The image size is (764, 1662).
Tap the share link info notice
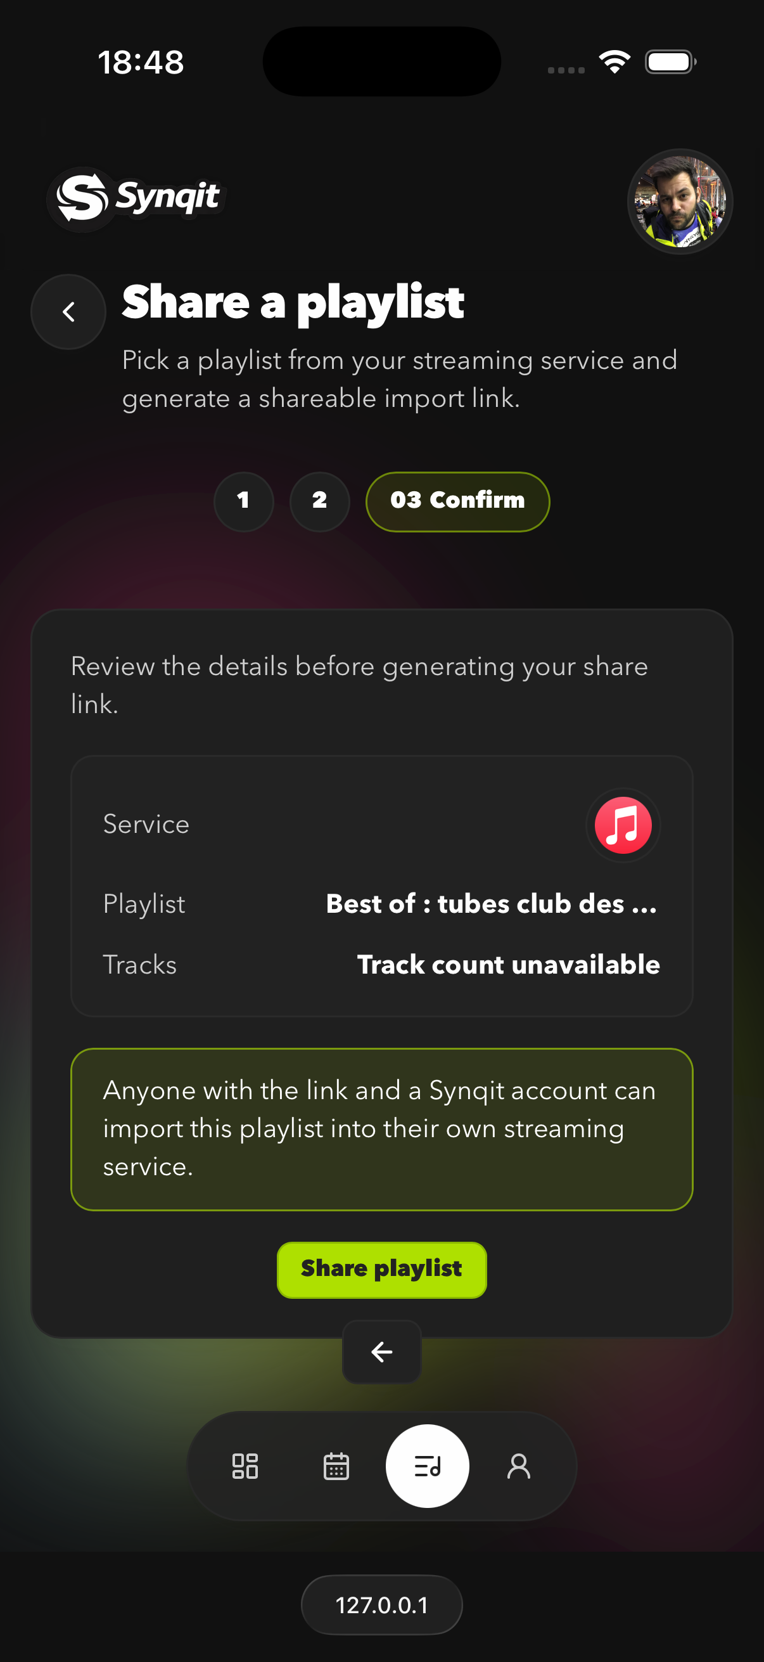(x=381, y=1129)
